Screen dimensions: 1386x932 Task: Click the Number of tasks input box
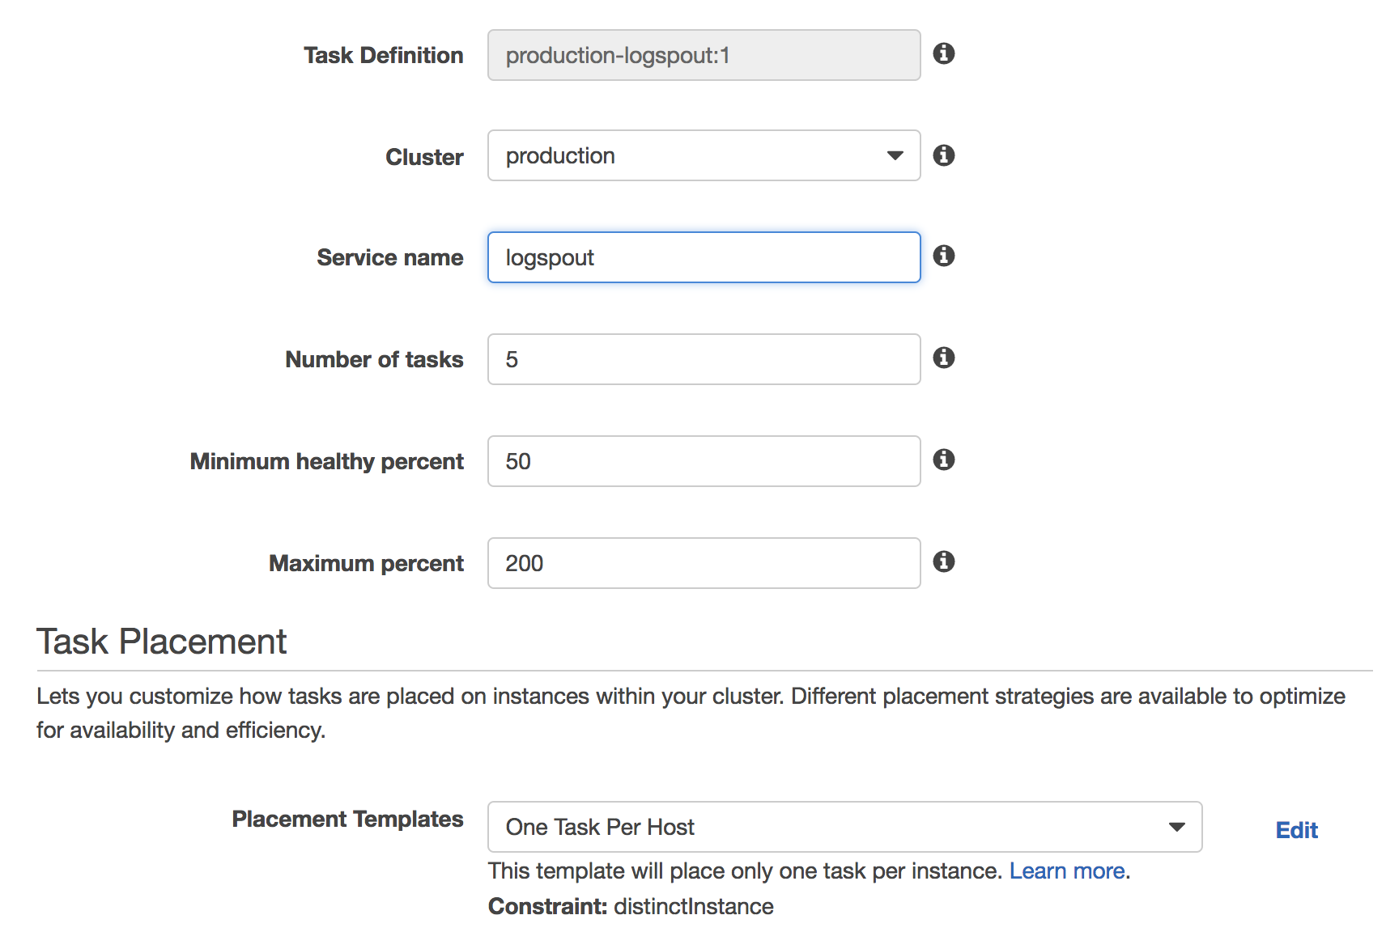(703, 359)
